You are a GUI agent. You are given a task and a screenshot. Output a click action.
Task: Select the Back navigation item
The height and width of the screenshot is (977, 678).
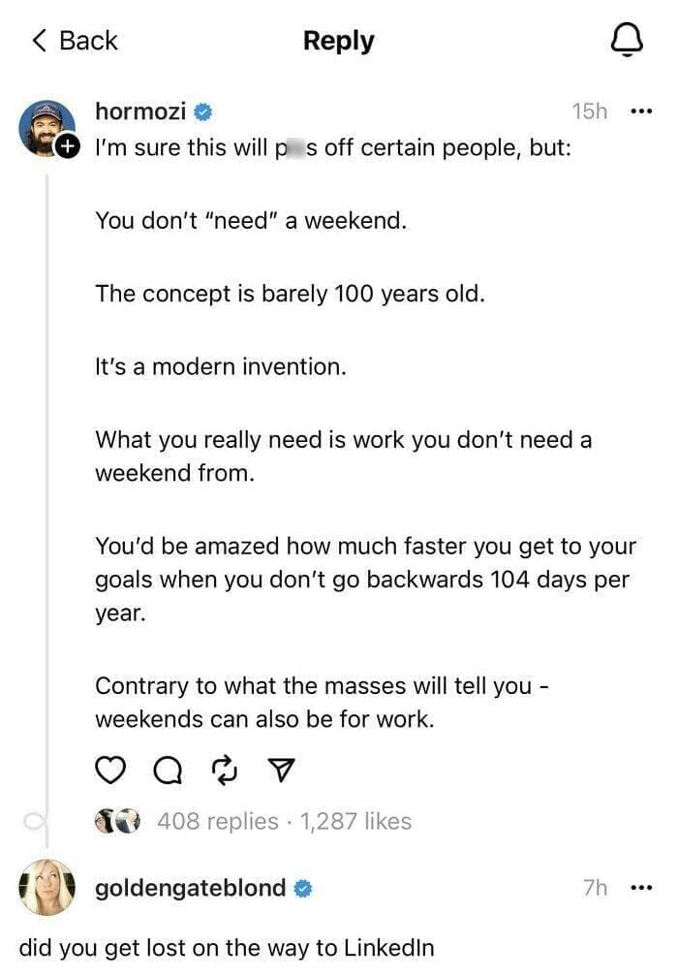tap(73, 40)
